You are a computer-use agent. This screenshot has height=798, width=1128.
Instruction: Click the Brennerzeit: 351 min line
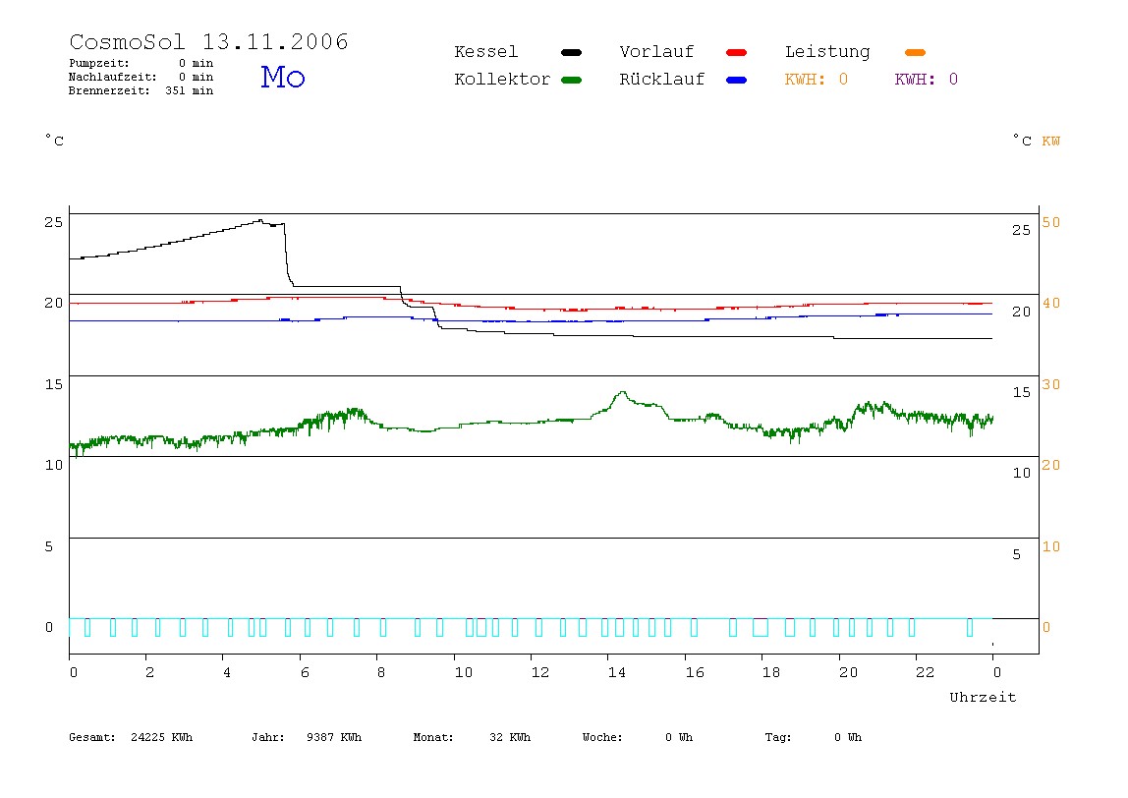pyautogui.click(x=141, y=90)
